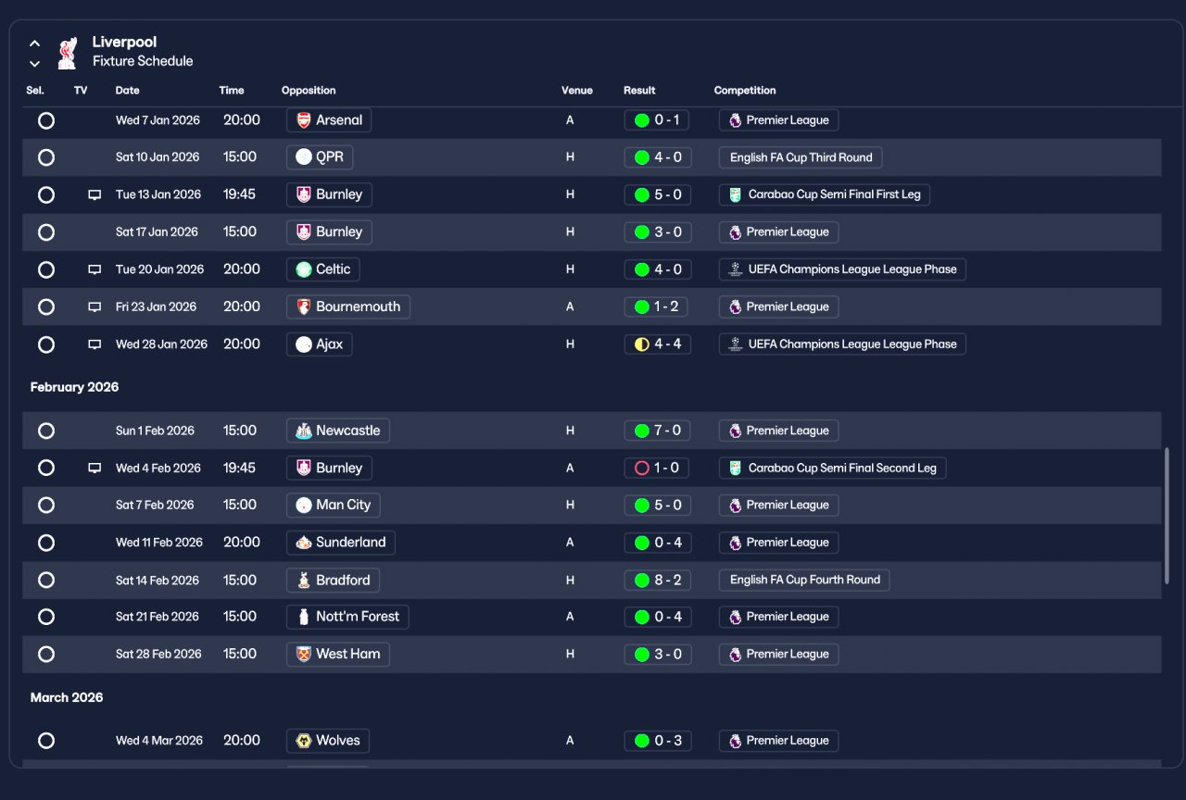Select the radio button for the Man City fixture
Image resolution: width=1186 pixels, height=800 pixels.
[46, 506]
